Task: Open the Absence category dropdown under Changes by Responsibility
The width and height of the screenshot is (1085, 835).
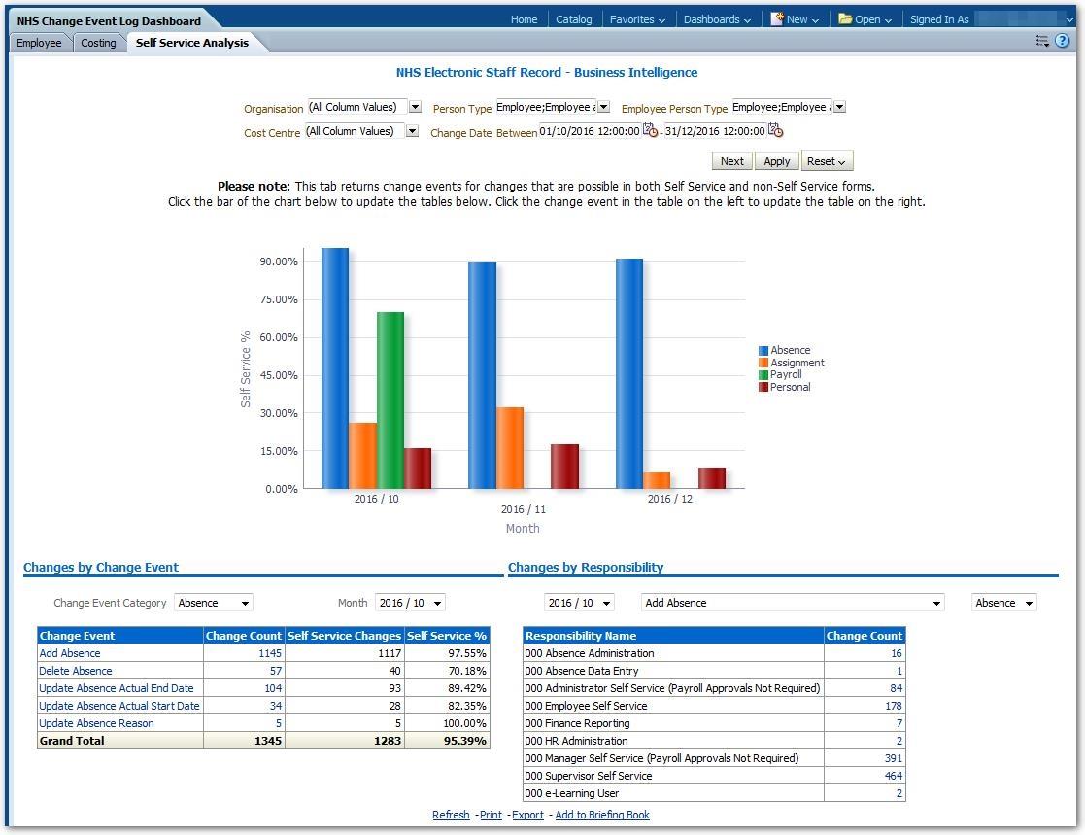Action: coord(1004,603)
